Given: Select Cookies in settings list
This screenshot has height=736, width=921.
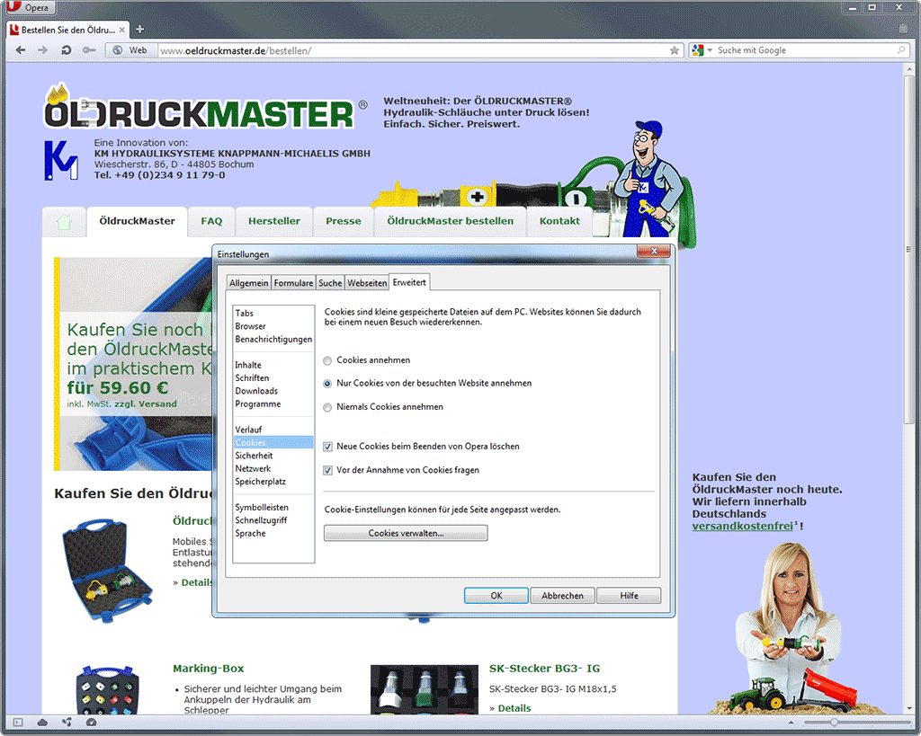Looking at the screenshot, I should click(x=273, y=442).
